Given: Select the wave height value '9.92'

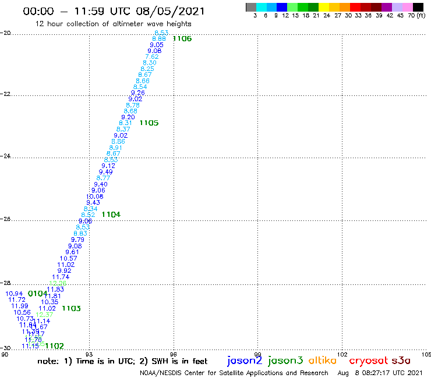Looking at the screenshot, I should point(64,270).
